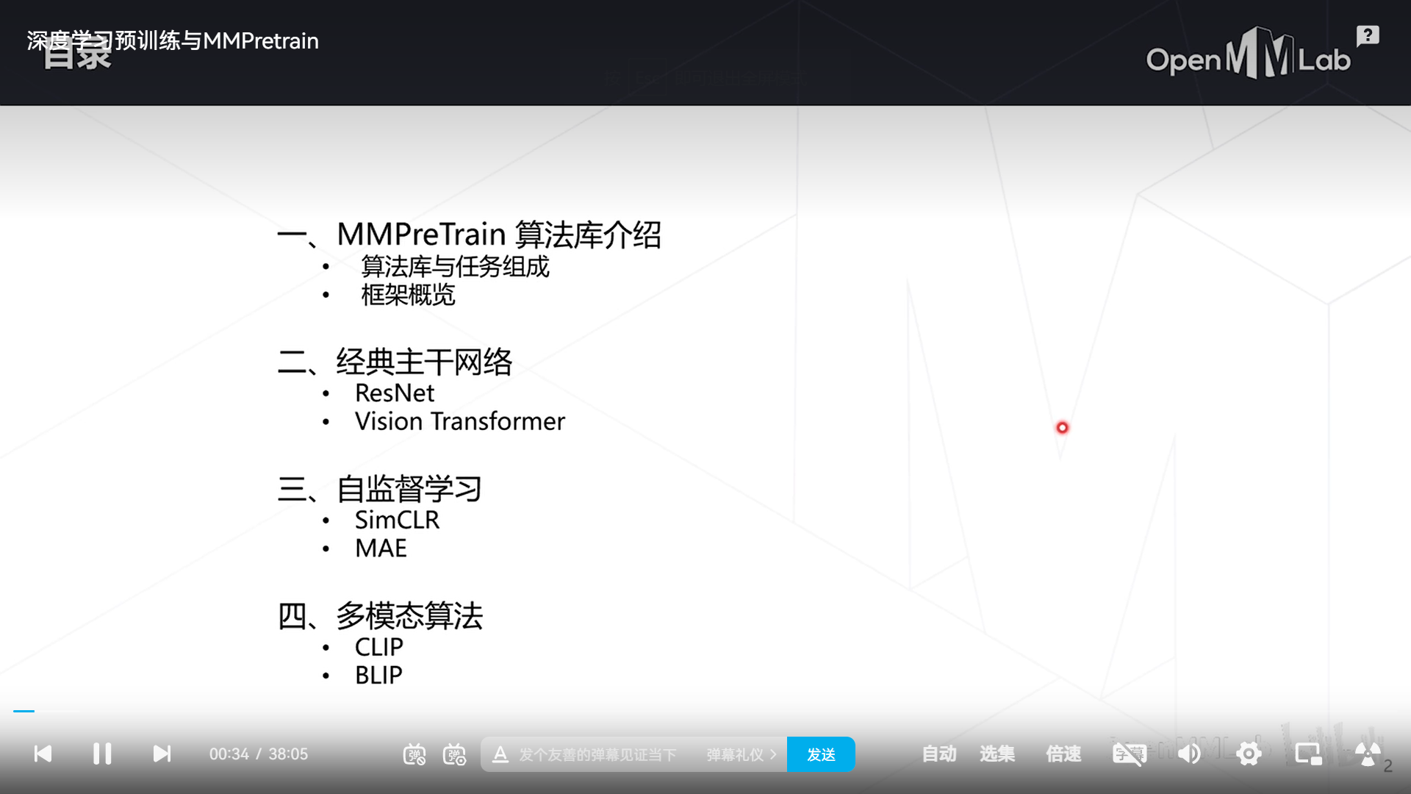Go back to the previous video
The image size is (1411, 794).
(x=42, y=754)
